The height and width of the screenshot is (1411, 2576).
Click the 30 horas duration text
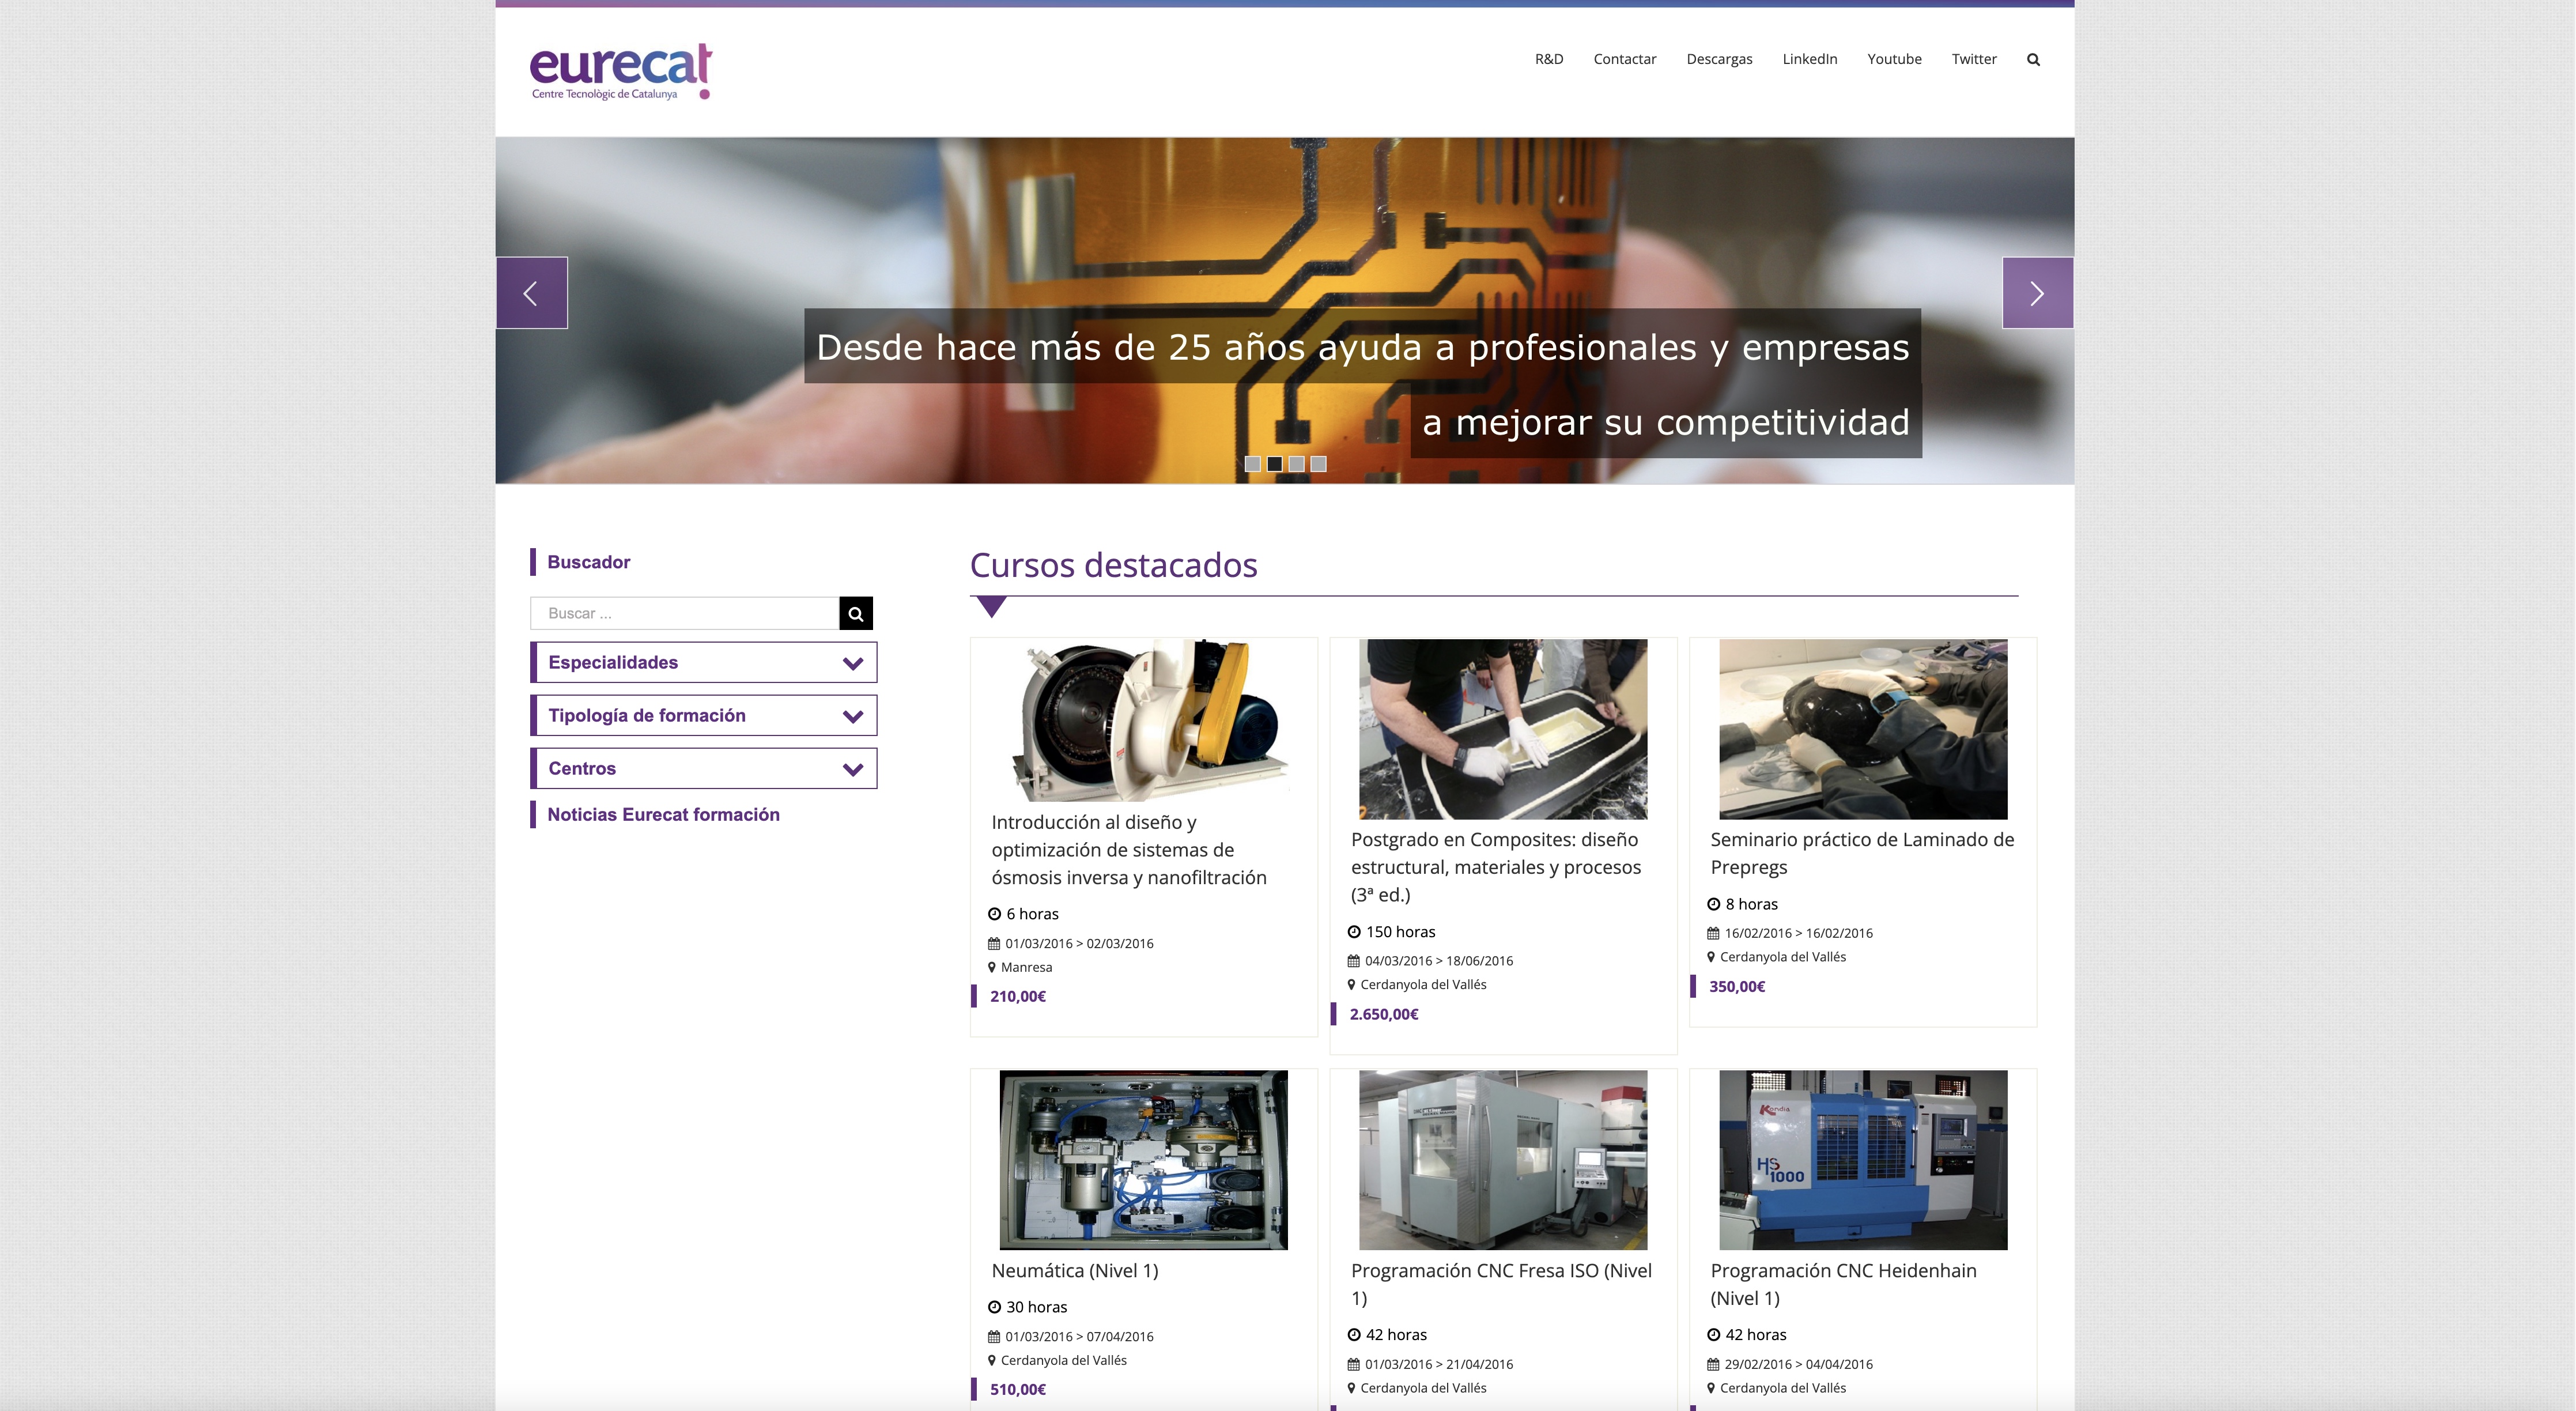coord(1036,1307)
